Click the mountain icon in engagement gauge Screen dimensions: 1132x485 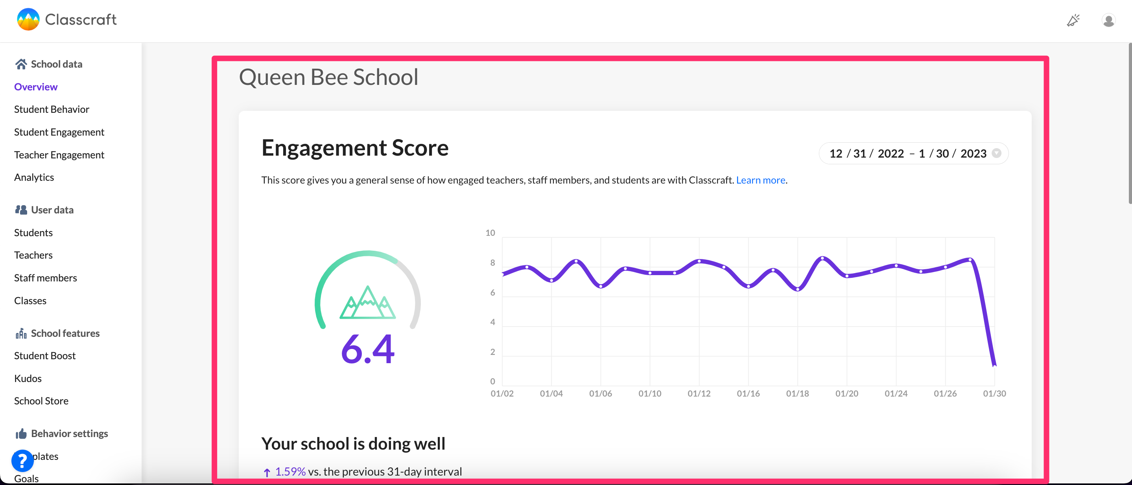click(367, 302)
